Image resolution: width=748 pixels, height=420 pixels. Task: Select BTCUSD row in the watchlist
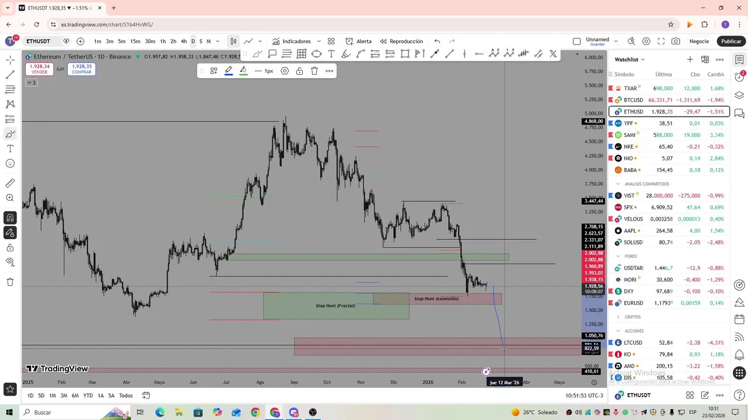[669, 100]
